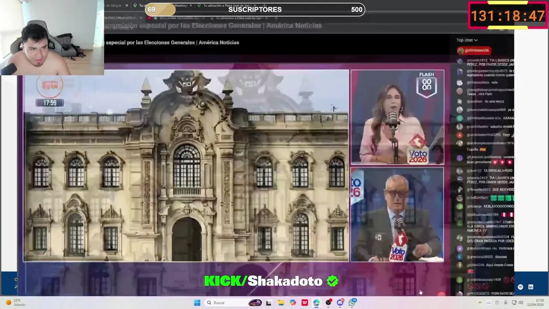The height and width of the screenshot is (309, 549).
Task: Click the LinkedIn icon at bottom right
Action: [531, 287]
